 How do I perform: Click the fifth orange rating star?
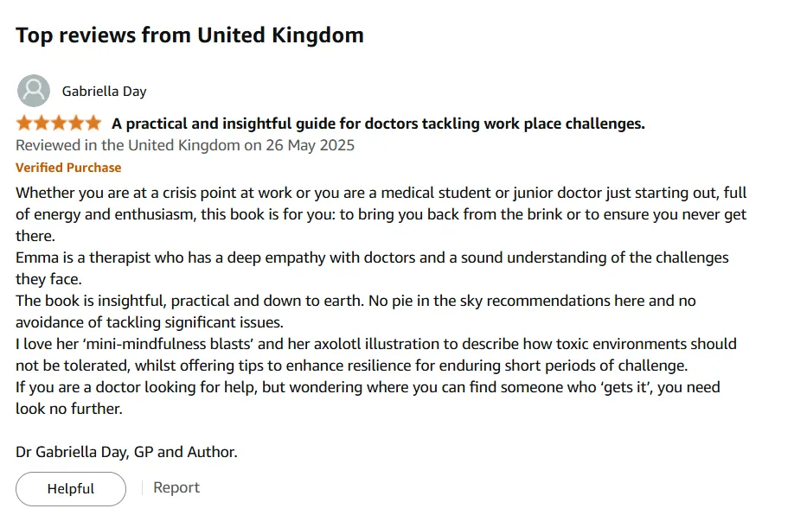point(93,124)
